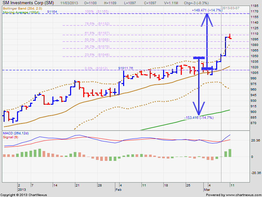Click the 0.0% ($1012) Fibonacci label
This screenshot has width=262, height=197.
96,68
